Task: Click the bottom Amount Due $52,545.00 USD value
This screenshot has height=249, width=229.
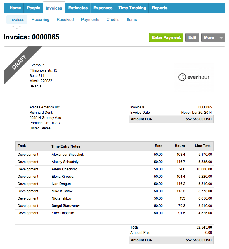Action: [x=199, y=240]
